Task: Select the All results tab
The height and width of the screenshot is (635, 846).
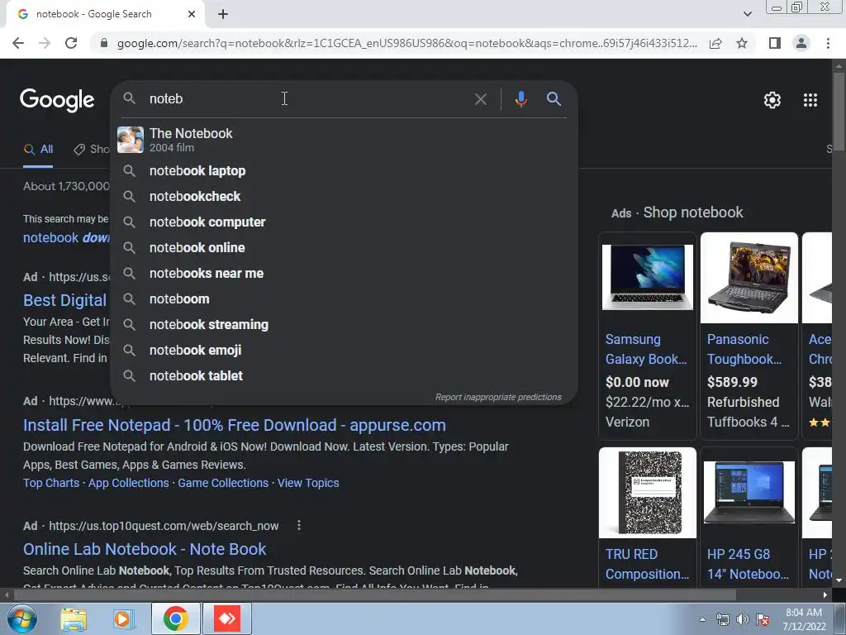Action: point(38,150)
